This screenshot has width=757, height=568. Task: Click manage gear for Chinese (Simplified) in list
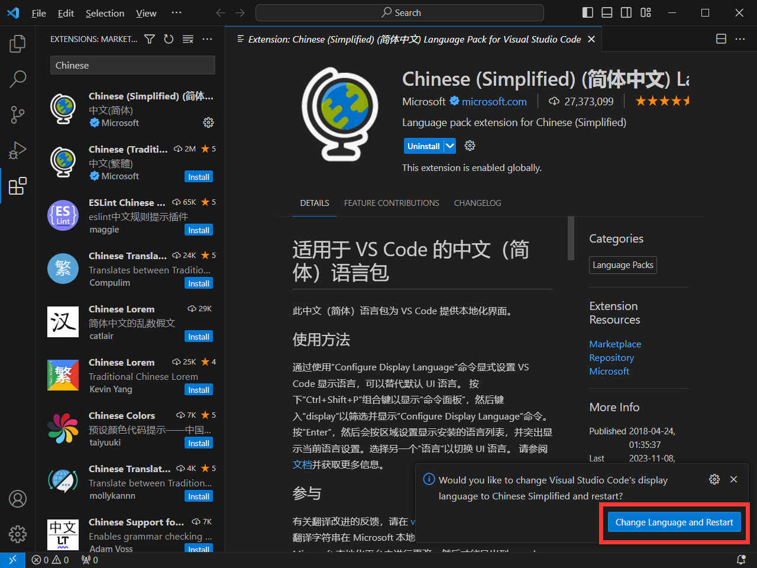(208, 122)
